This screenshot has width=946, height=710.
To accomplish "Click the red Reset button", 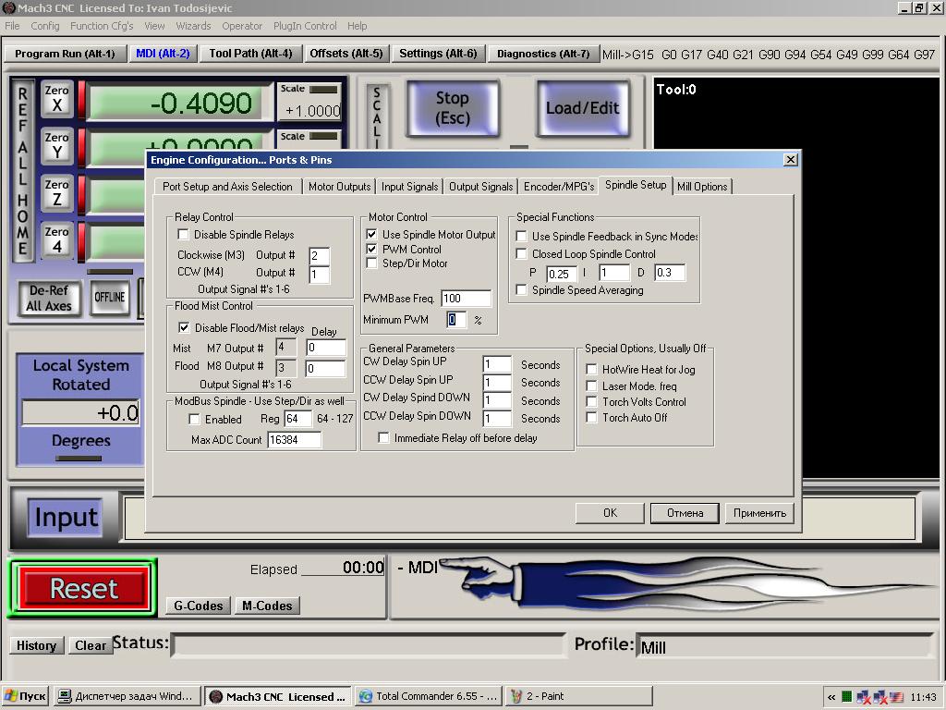I will pyautogui.click(x=84, y=588).
